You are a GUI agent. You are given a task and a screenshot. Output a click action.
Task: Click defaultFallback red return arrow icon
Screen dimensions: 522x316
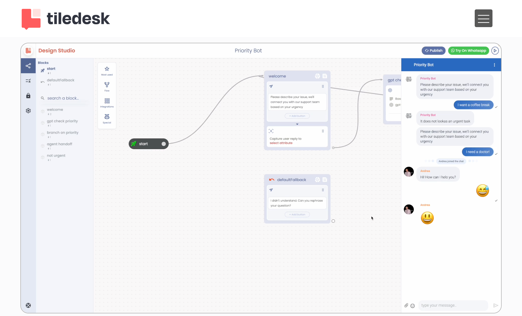tap(271, 180)
